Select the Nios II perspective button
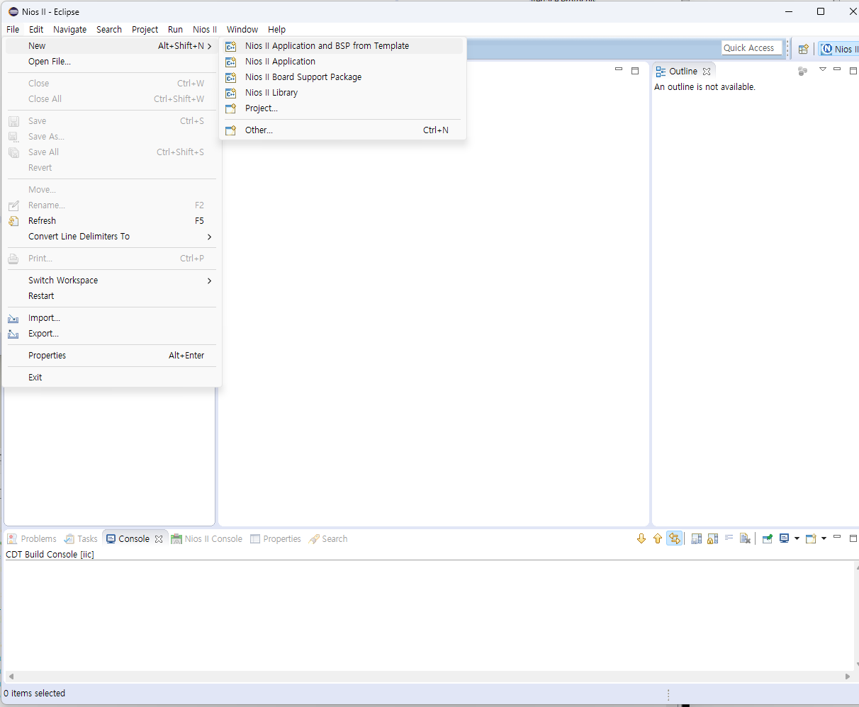 click(839, 49)
